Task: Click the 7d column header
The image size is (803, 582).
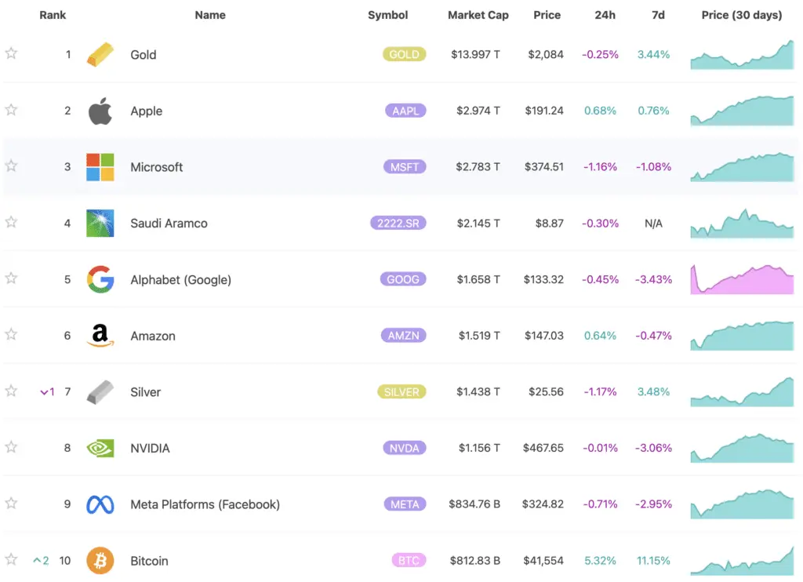Action: coord(658,14)
